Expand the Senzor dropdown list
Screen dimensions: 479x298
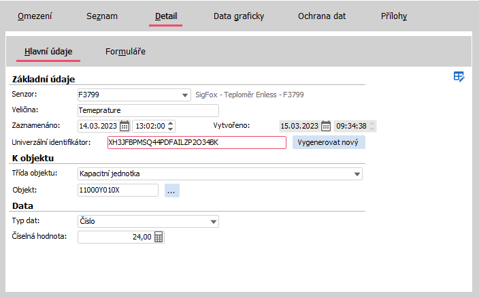click(184, 95)
